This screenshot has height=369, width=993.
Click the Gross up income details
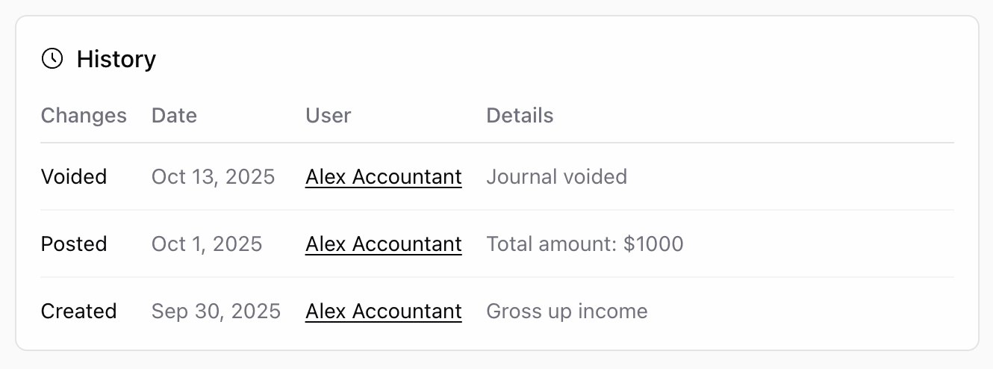pos(567,311)
